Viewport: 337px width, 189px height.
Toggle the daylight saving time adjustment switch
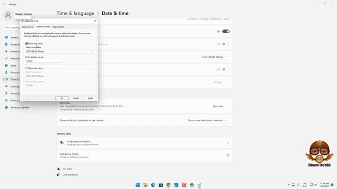(226, 69)
